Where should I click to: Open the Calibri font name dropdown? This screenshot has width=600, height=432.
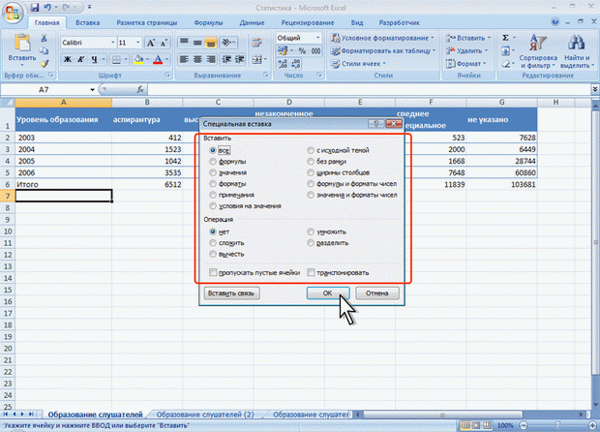pyautogui.click(x=113, y=43)
